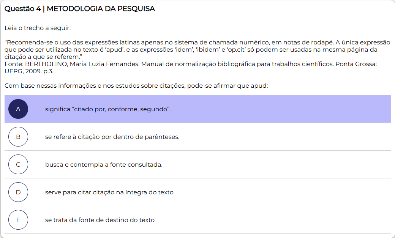Click answer 'se refere à citação por dentro de parênteses'
This screenshot has width=395, height=238.
pos(112,137)
